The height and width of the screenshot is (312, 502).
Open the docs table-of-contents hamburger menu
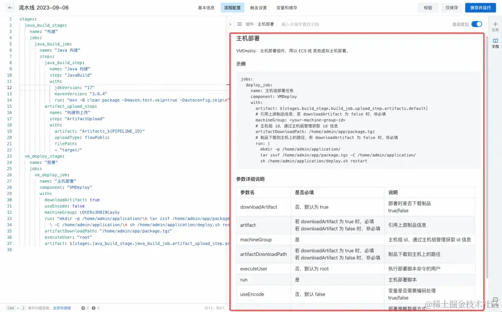coord(239,24)
